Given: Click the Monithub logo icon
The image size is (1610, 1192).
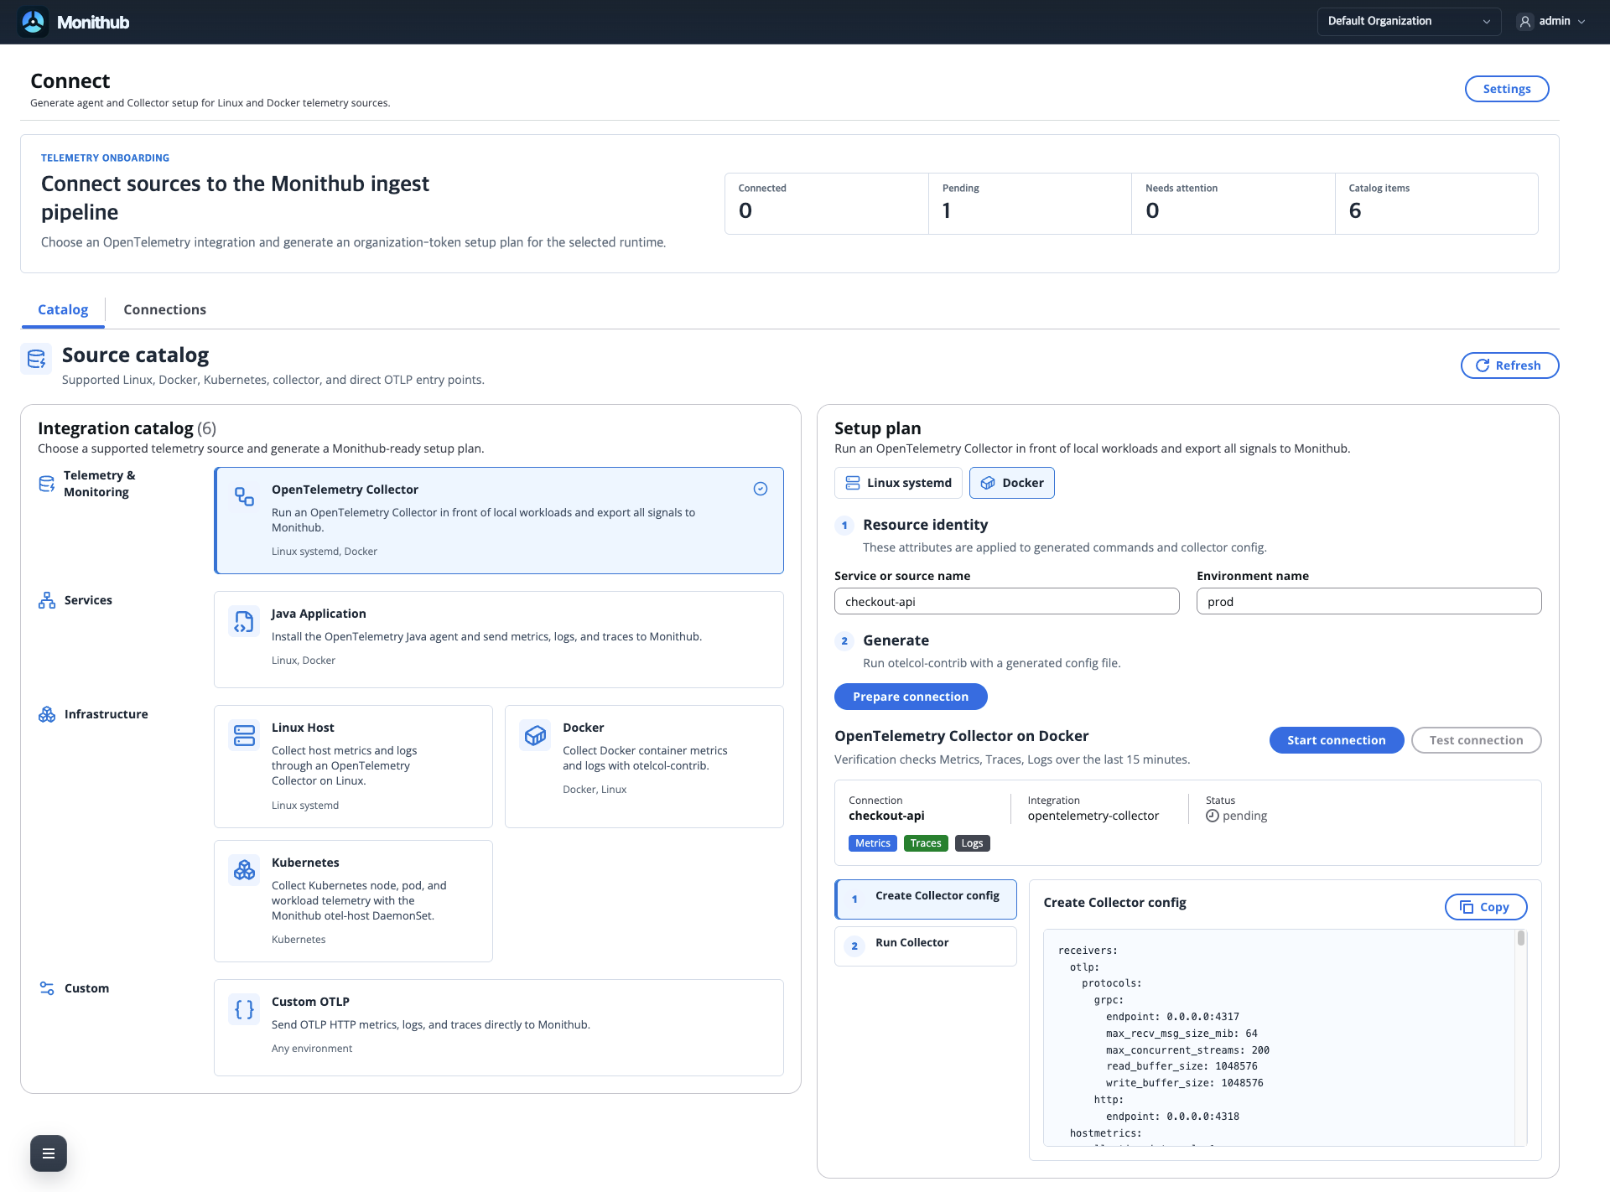Looking at the screenshot, I should [34, 22].
